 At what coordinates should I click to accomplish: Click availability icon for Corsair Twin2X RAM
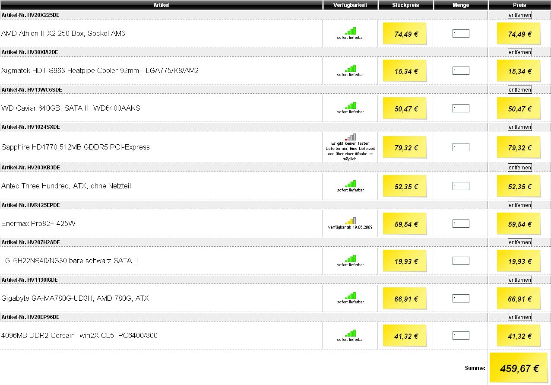pyautogui.click(x=350, y=333)
